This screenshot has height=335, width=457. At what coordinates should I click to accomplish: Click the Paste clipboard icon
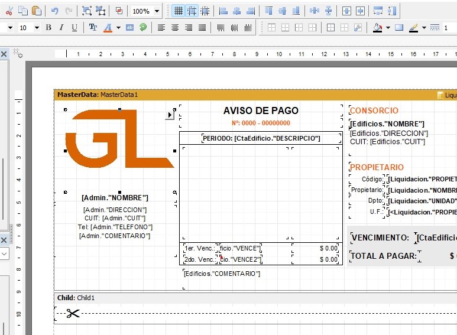[x=37, y=11]
